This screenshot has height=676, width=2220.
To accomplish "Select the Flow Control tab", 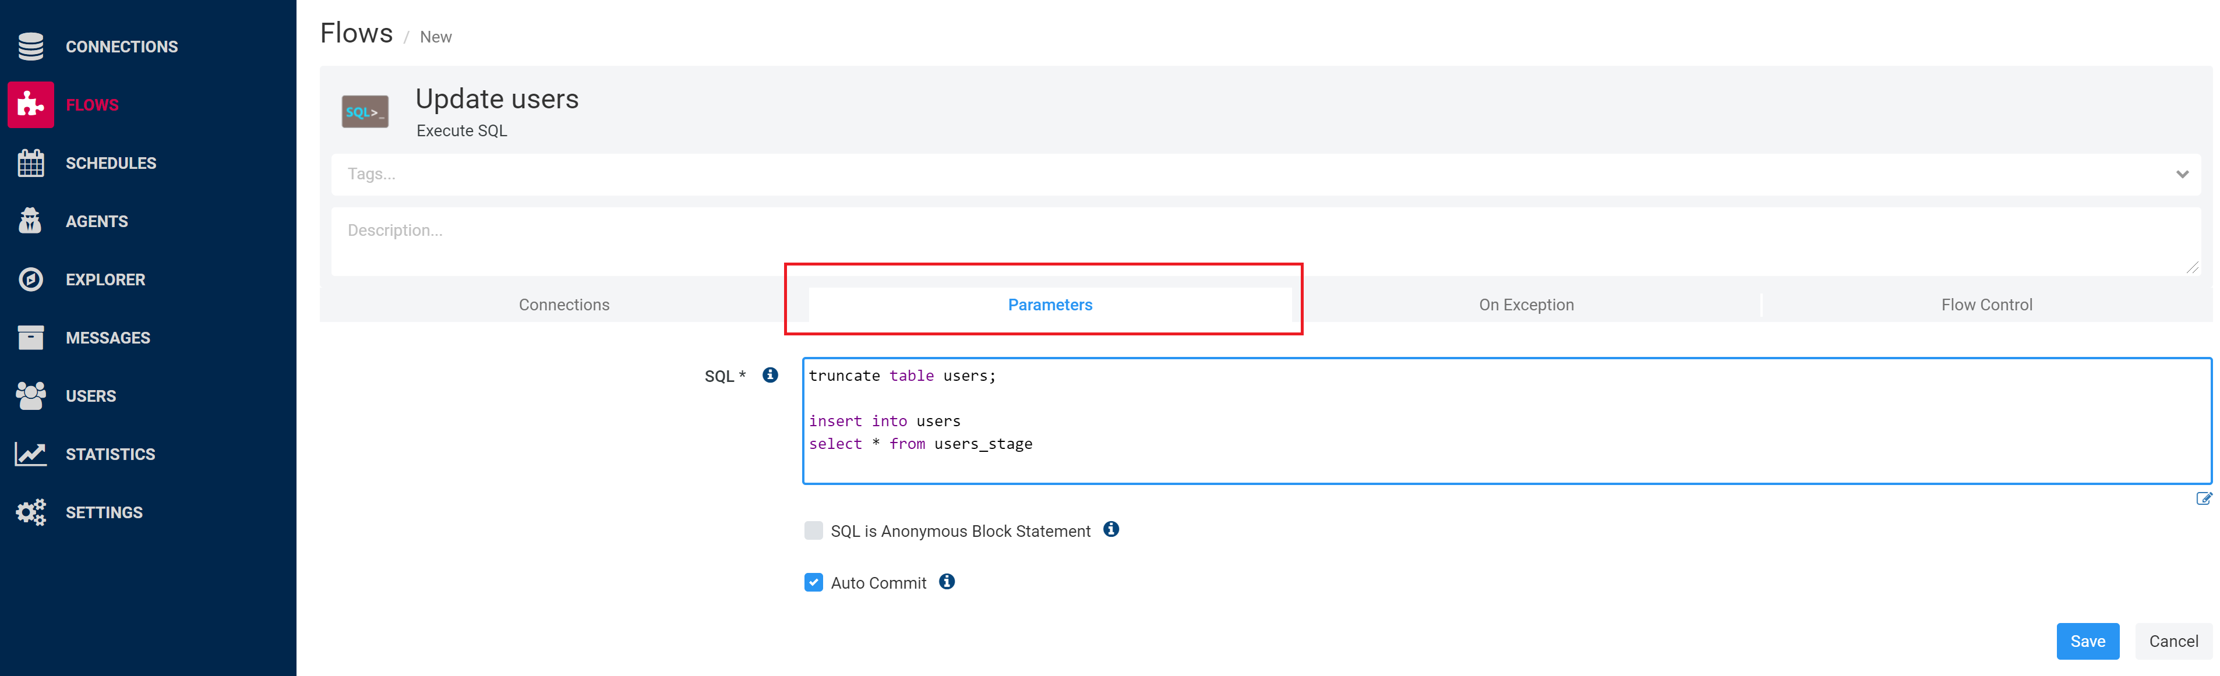I will tap(1986, 304).
